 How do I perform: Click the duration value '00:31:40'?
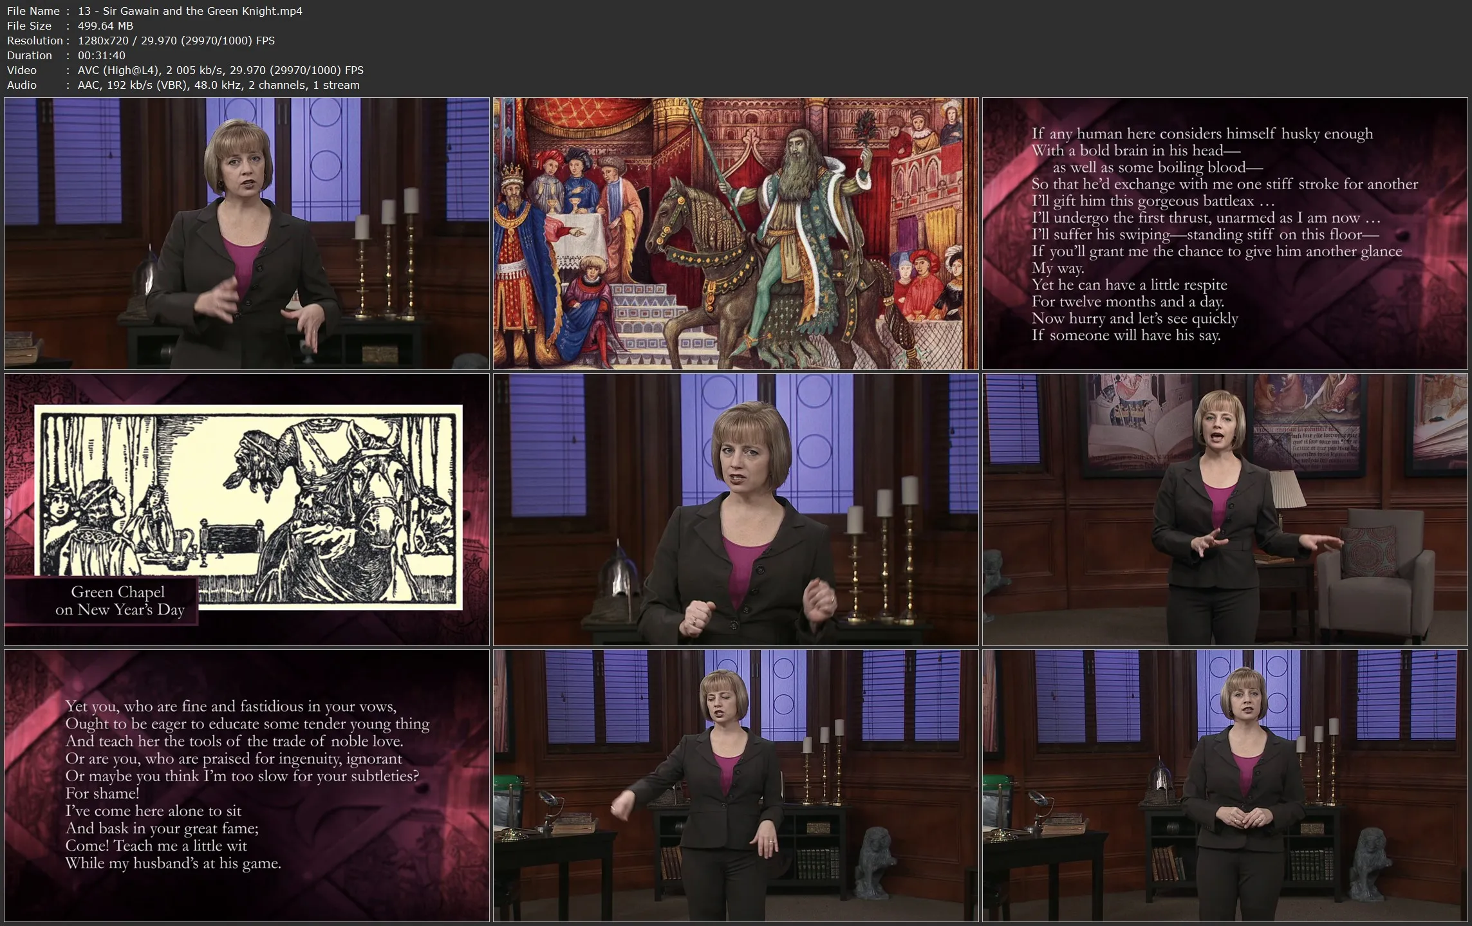(102, 55)
